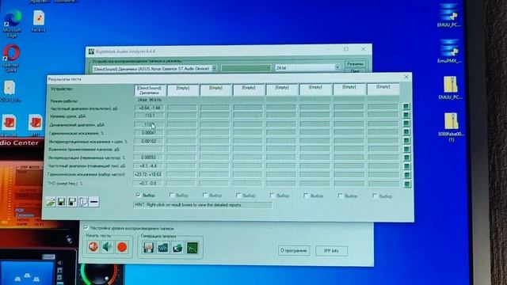Expand the green recording device dropdown

(268, 68)
